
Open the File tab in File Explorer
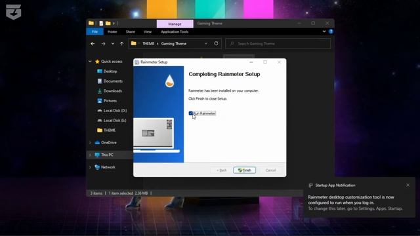tap(94, 31)
